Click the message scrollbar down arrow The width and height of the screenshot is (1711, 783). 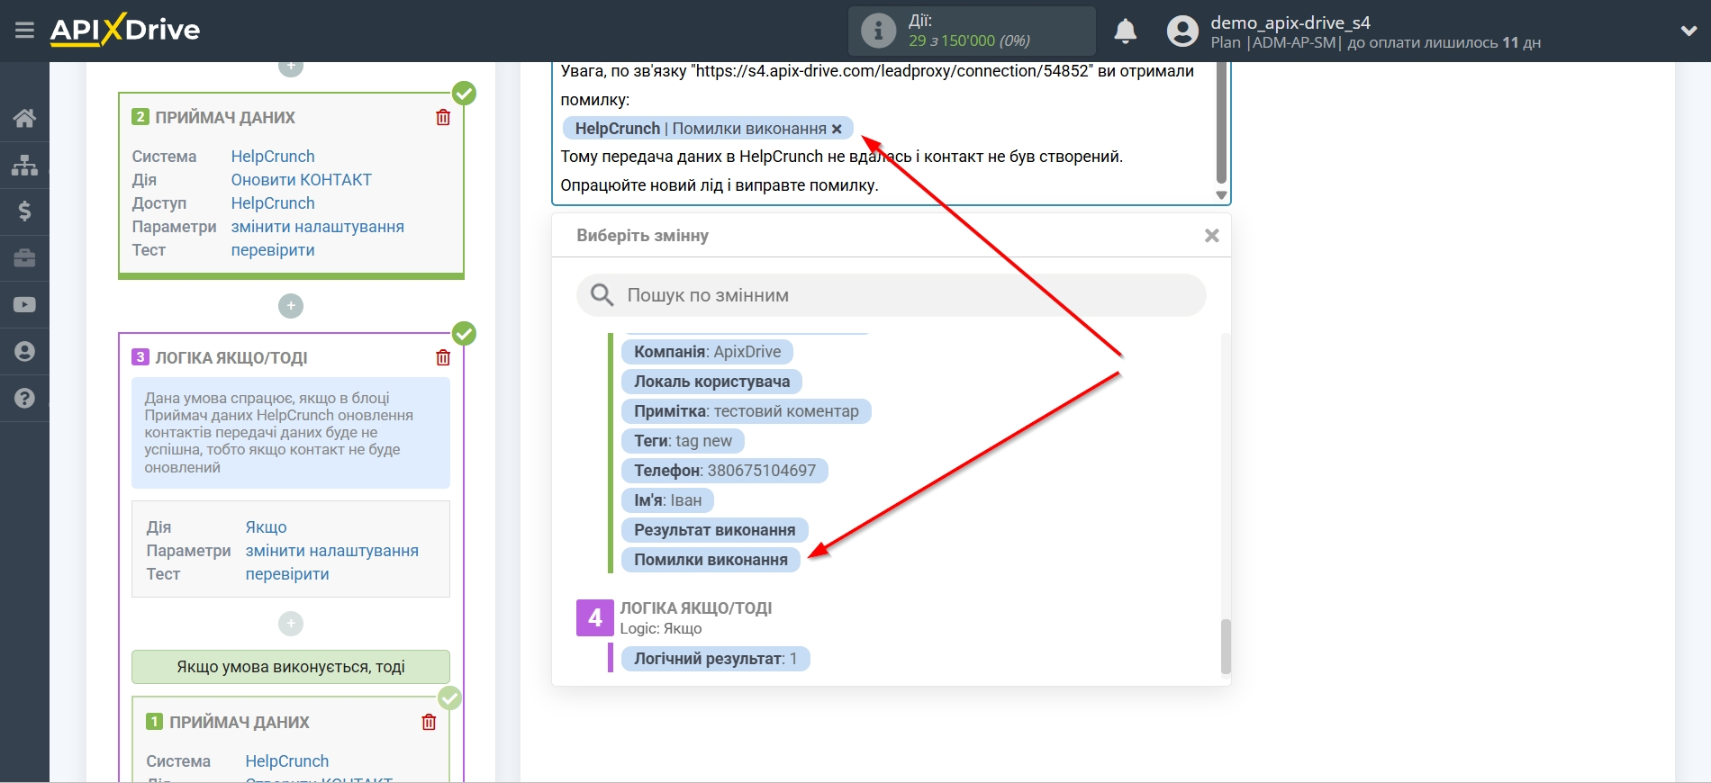(x=1221, y=195)
